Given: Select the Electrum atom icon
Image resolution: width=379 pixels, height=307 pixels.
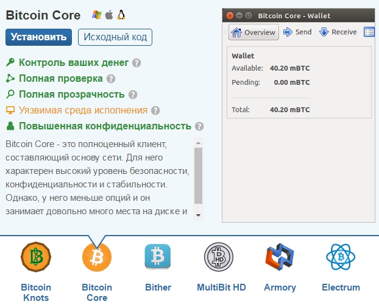Looking at the screenshot, I should tap(341, 257).
